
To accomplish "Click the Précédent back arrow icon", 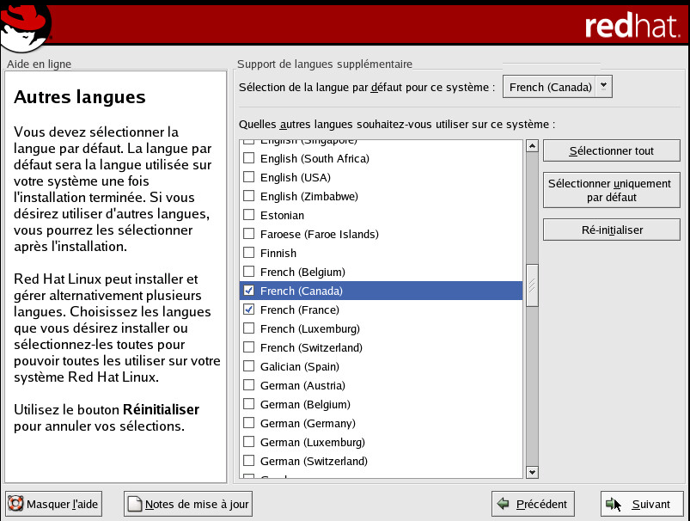I will (x=504, y=504).
